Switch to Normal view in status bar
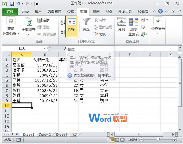Viewport: 183px width, 144px height. click(112, 139)
